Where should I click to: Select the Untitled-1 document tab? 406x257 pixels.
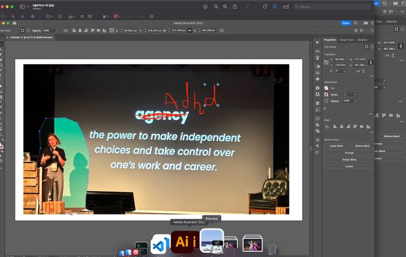pyautogui.click(x=31, y=37)
